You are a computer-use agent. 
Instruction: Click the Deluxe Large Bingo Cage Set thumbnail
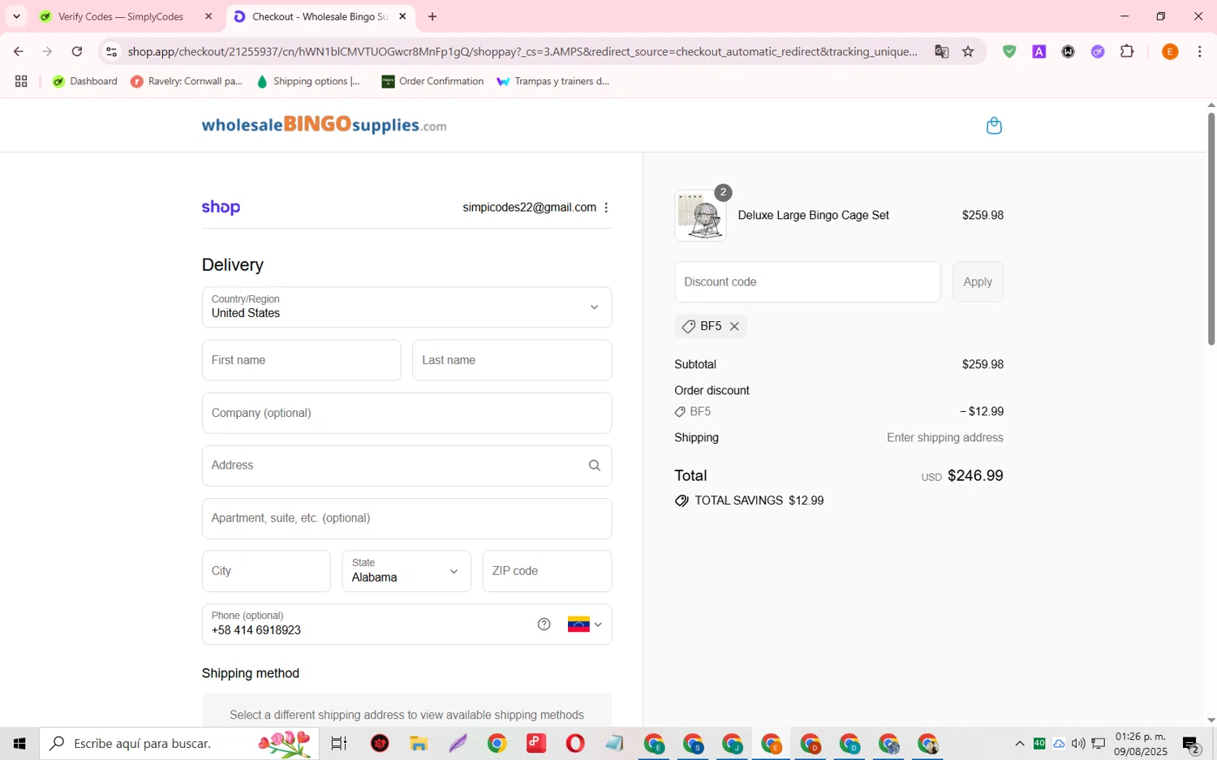[x=700, y=216]
